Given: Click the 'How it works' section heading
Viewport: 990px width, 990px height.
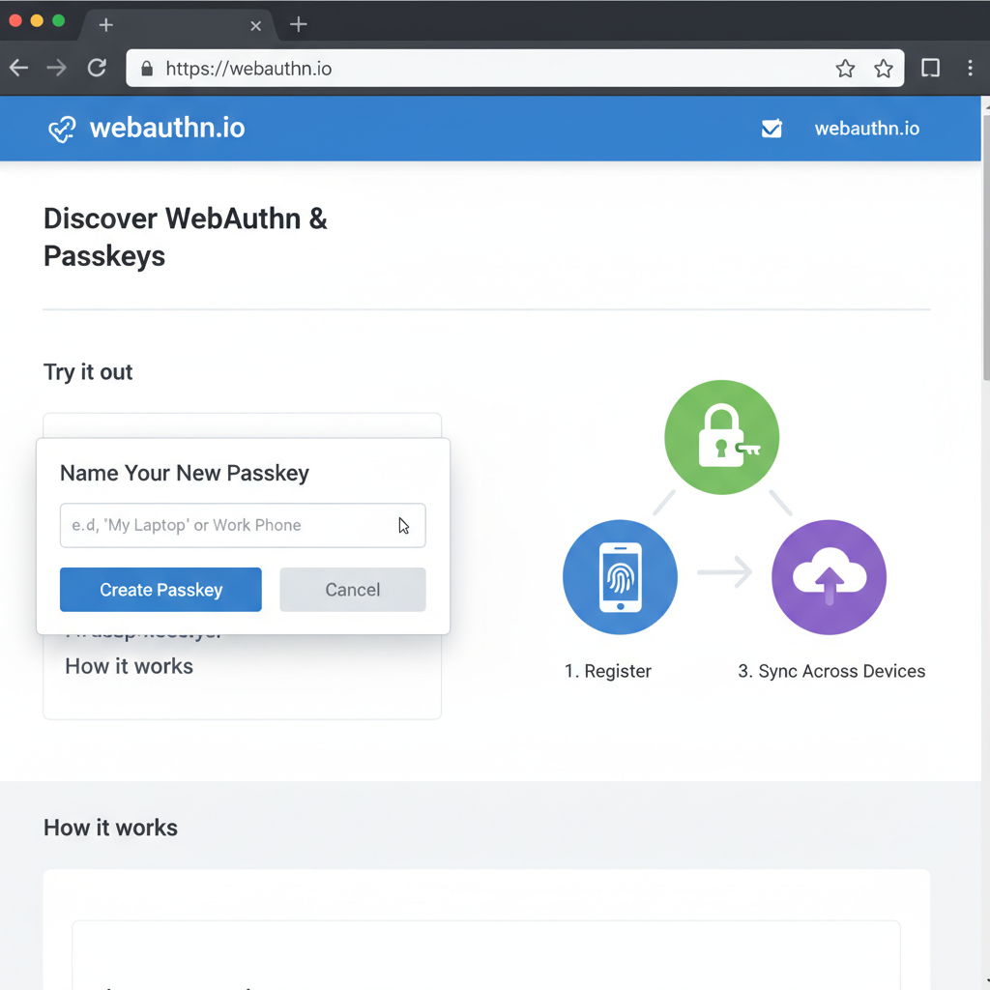Looking at the screenshot, I should tap(110, 828).
